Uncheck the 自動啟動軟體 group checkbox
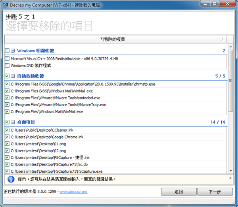The image size is (238, 207). [x=7, y=76]
